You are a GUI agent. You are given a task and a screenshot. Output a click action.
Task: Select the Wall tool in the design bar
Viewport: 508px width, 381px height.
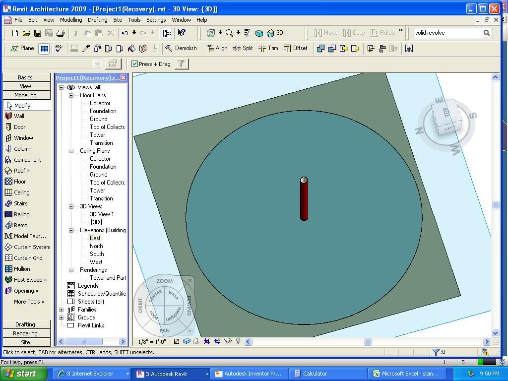point(19,116)
